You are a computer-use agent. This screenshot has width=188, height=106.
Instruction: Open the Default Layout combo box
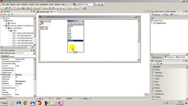[x=94, y=4]
